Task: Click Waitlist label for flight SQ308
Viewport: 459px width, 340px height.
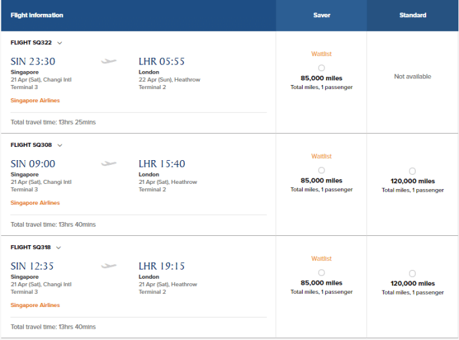Action: [321, 156]
